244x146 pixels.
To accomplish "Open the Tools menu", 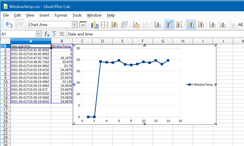I will pyautogui.click(x=77, y=15).
